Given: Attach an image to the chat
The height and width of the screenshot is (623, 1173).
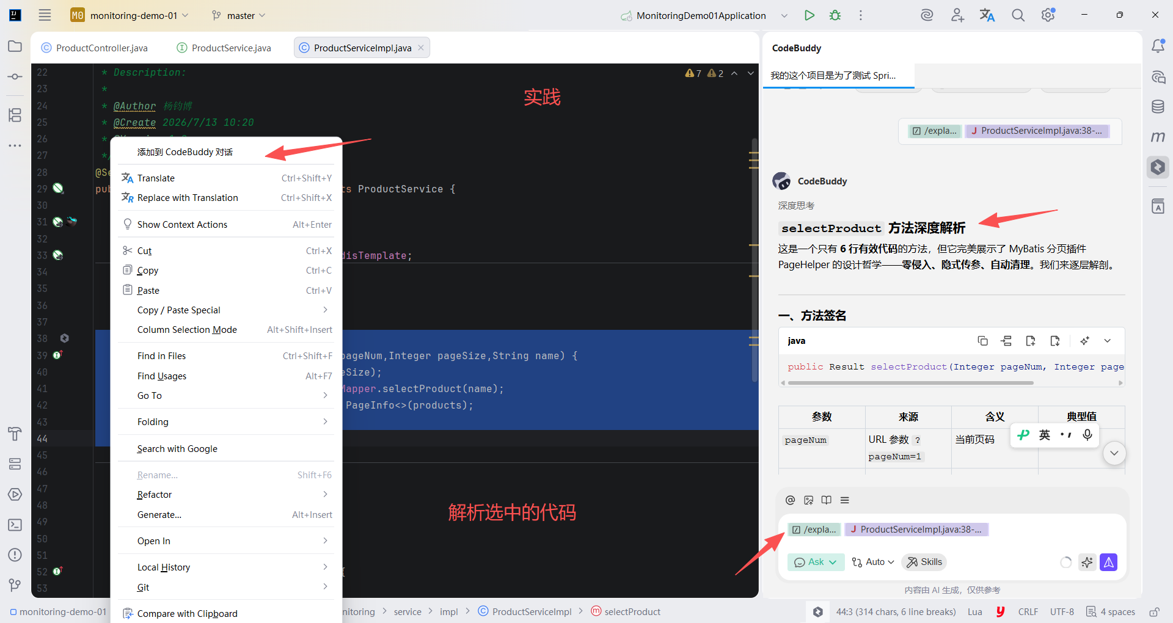Looking at the screenshot, I should pos(808,500).
